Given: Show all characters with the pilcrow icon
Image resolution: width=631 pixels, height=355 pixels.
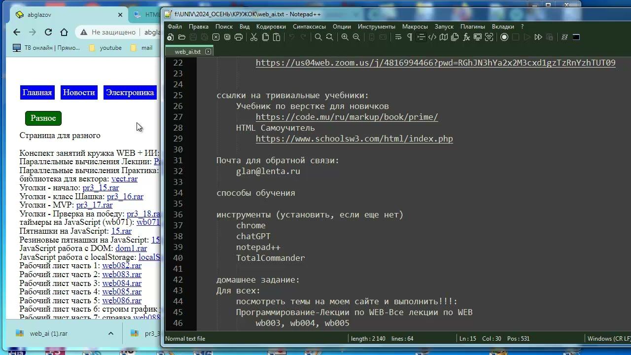Looking at the screenshot, I should click(x=410, y=37).
